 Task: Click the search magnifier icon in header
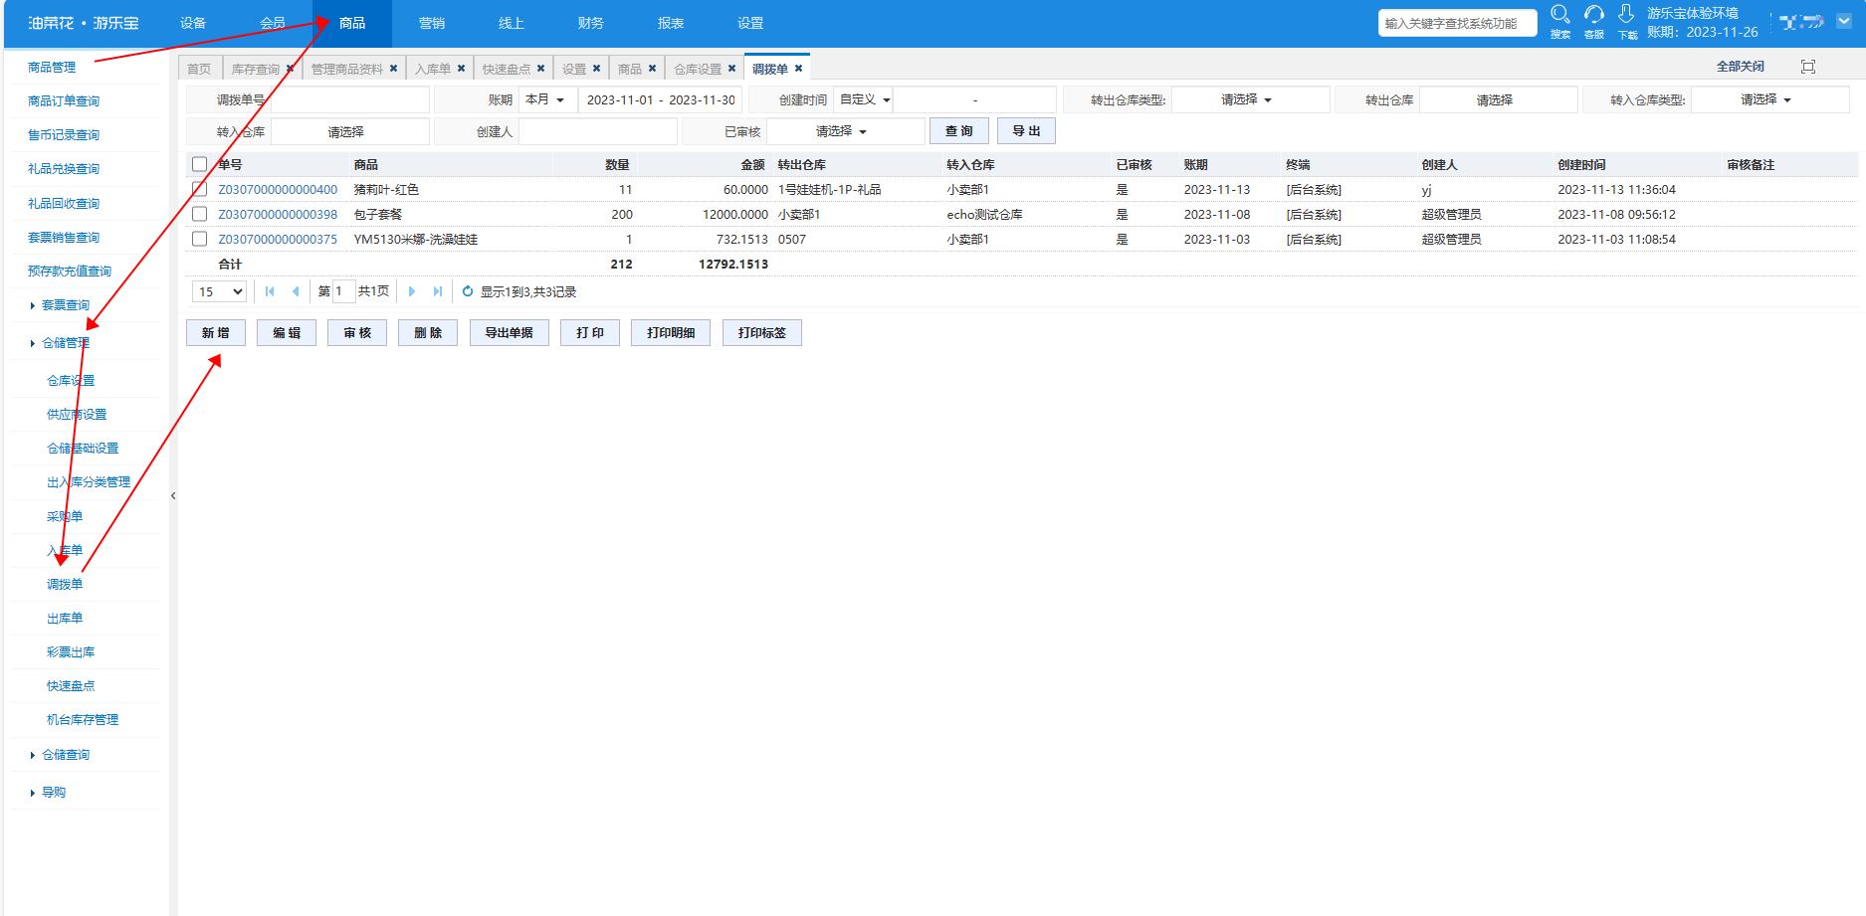point(1560,15)
